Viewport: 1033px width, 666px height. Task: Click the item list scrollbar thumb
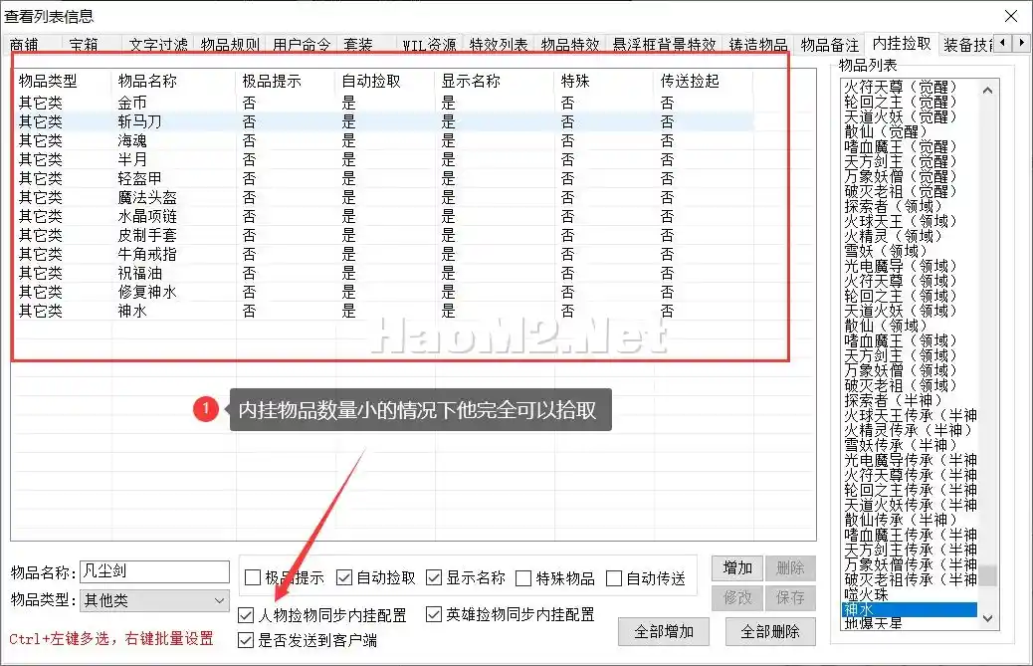987,575
